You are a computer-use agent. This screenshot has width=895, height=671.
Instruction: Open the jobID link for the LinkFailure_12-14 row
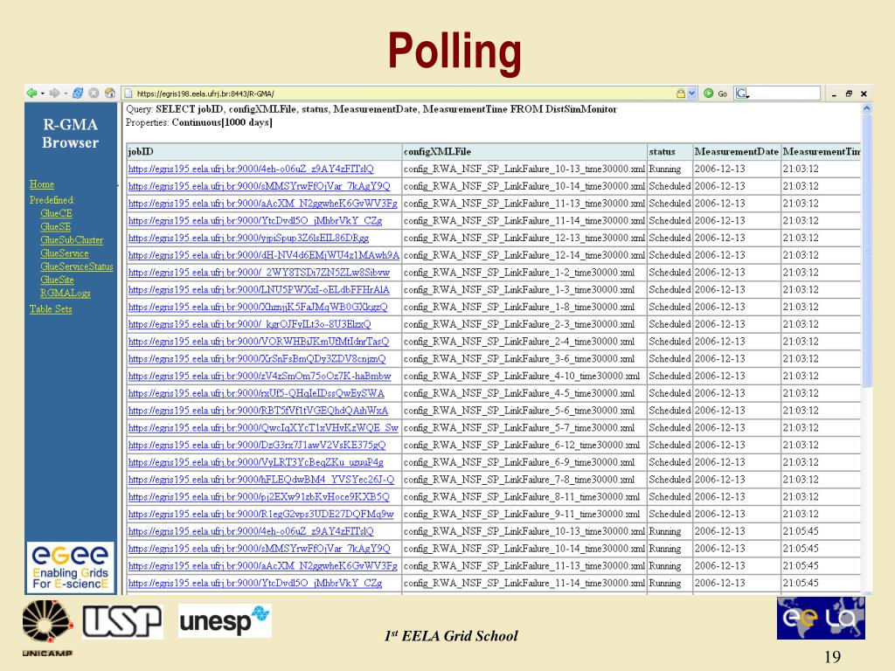(264, 255)
